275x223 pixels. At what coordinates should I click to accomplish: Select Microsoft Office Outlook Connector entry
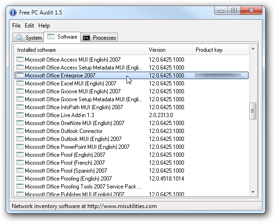pos(63,131)
